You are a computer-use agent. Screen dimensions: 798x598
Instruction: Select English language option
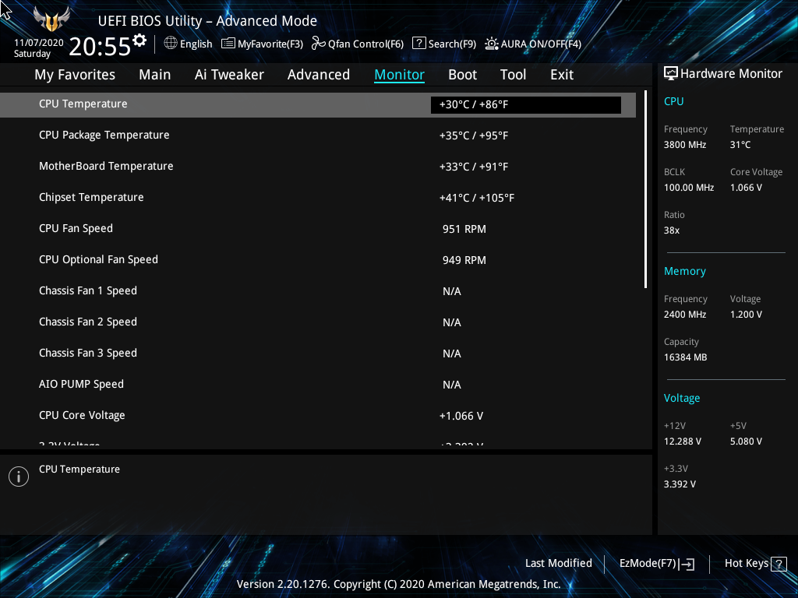click(196, 44)
